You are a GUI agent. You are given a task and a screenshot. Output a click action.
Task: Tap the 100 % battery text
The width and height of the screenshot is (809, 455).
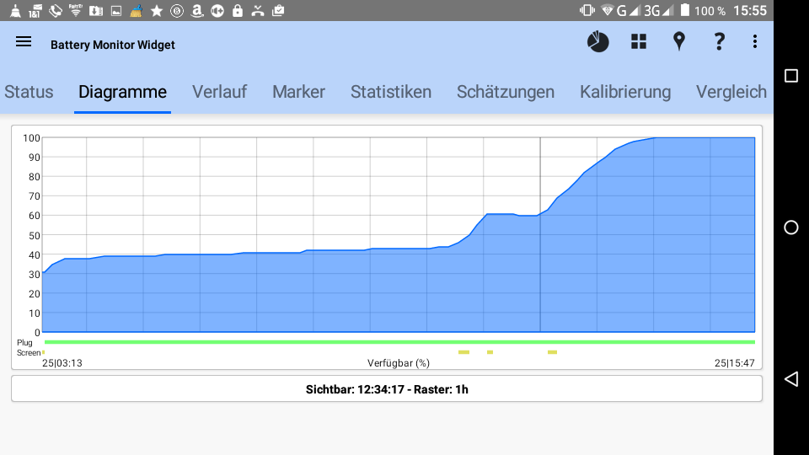coord(710,11)
